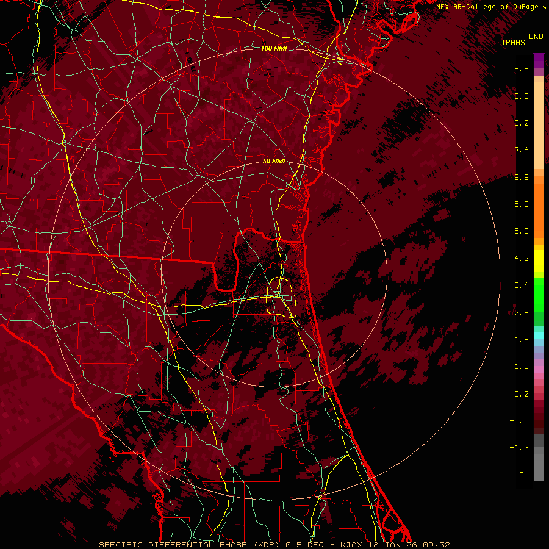Click the [PHAS] legend heading
Screen dimensions: 549x549
point(515,42)
